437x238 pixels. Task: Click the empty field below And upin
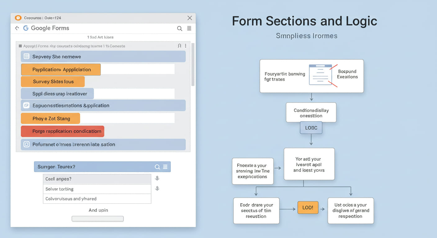[x=97, y=219]
